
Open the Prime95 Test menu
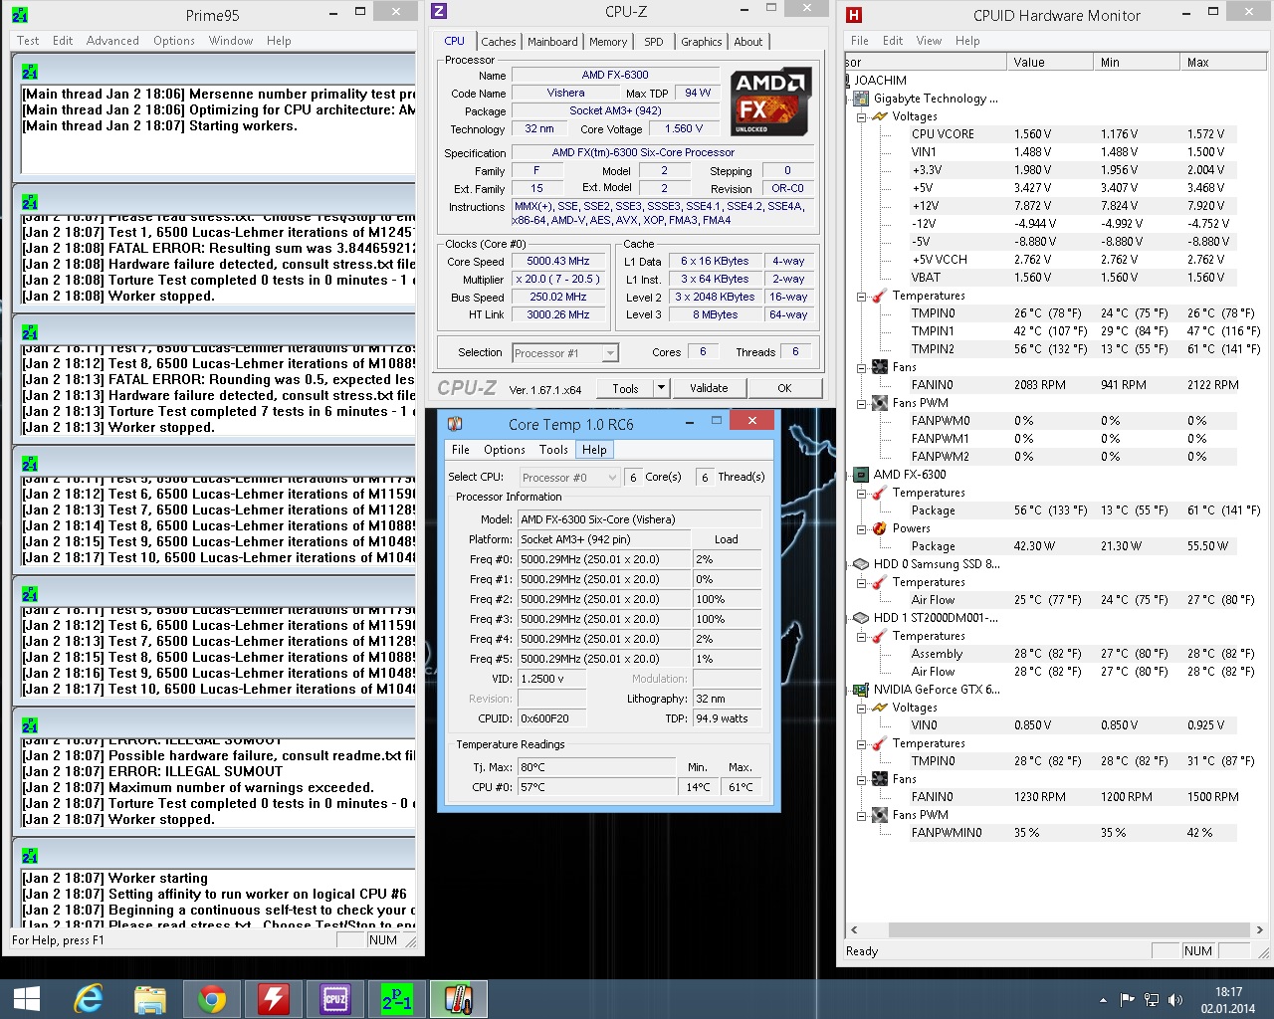point(28,41)
